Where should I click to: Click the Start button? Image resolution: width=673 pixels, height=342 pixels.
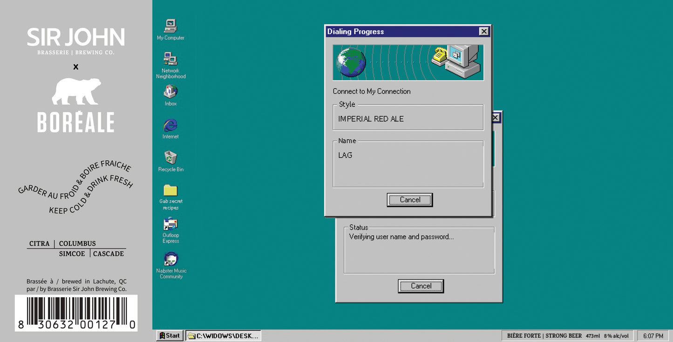coord(170,335)
